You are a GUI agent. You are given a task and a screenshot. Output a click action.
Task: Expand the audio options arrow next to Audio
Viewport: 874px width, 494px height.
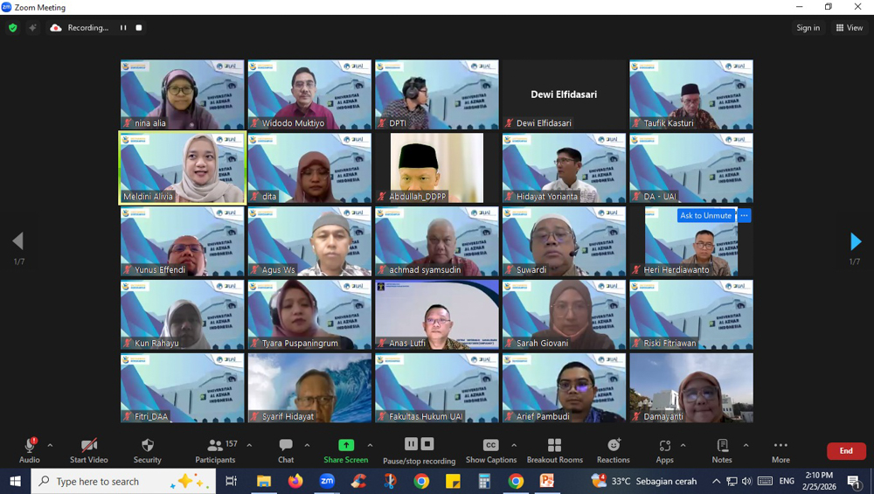(x=50, y=445)
